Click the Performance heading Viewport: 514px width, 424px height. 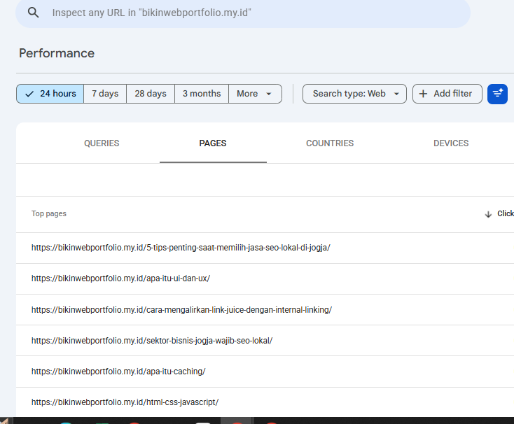point(57,53)
